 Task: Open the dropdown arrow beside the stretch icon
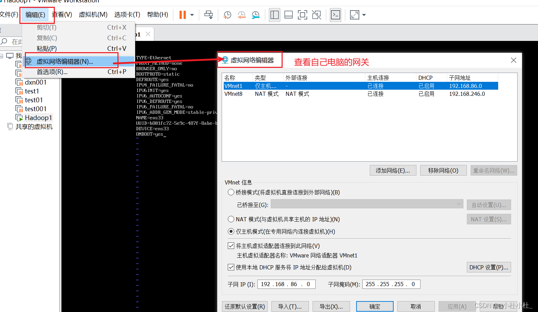click(x=364, y=15)
